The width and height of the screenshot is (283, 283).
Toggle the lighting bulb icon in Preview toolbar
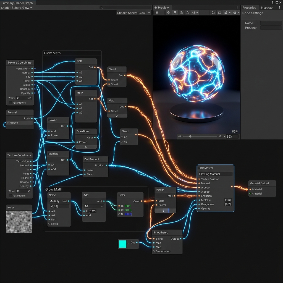pyautogui.click(x=175, y=13)
